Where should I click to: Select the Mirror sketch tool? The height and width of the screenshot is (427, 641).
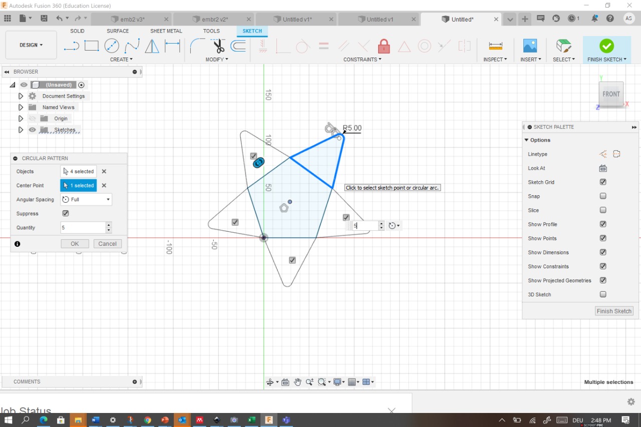[152, 46]
